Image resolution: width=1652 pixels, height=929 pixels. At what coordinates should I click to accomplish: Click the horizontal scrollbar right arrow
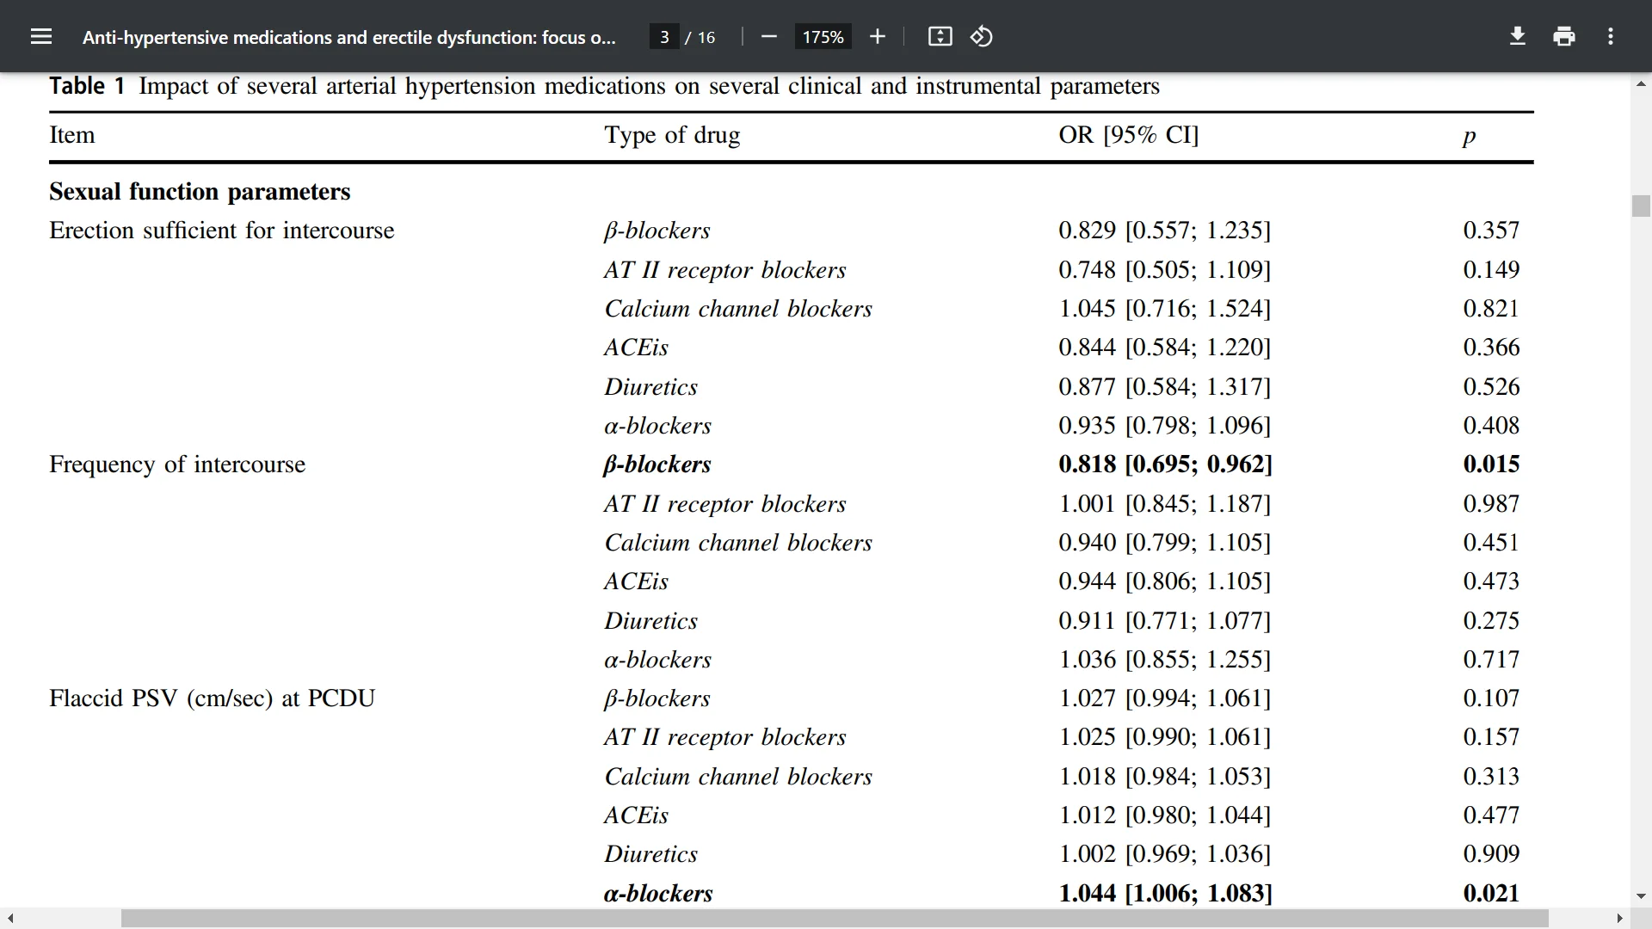click(1619, 919)
